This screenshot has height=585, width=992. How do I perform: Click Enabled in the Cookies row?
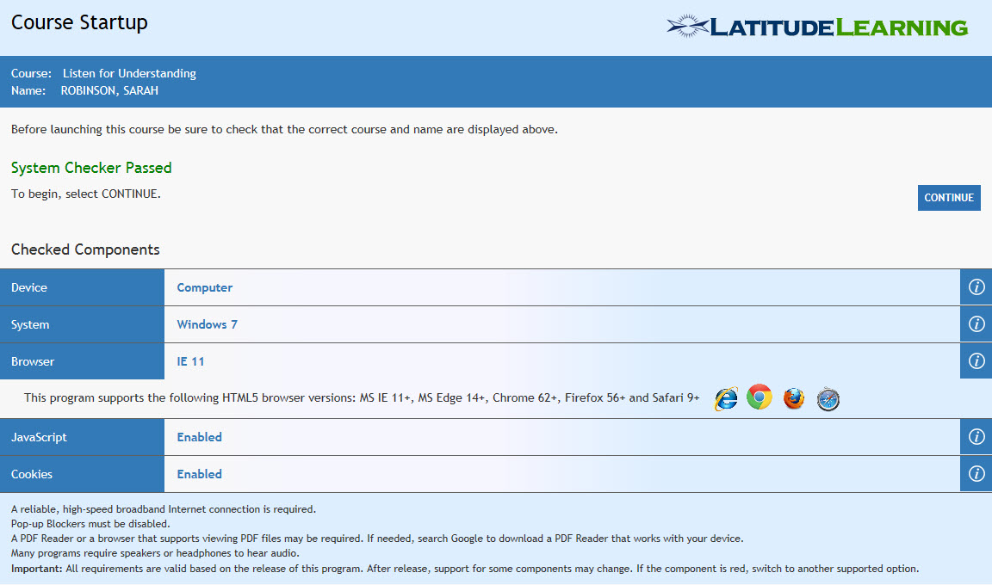(199, 474)
